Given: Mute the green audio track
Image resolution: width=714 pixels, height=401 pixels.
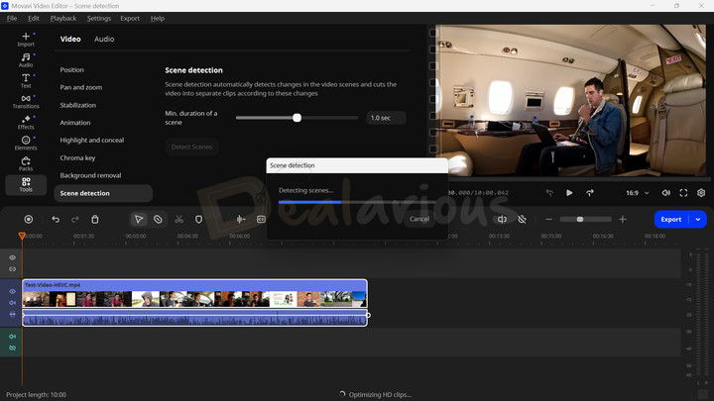Looking at the screenshot, I should (x=12, y=337).
